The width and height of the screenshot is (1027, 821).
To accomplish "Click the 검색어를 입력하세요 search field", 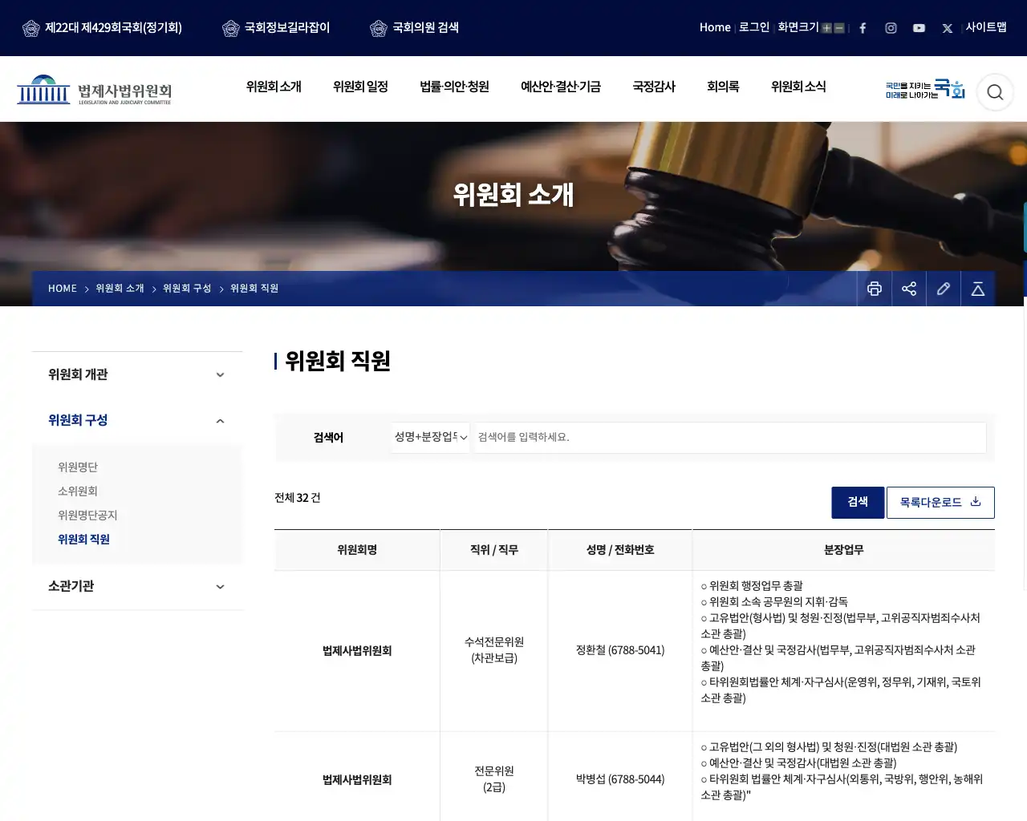I will pos(730,437).
